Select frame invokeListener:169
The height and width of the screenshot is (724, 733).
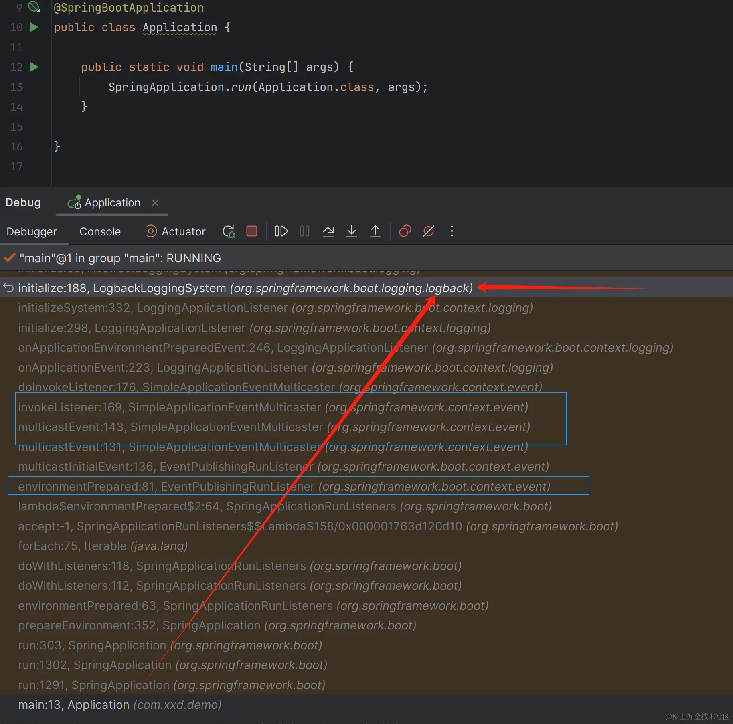[x=366, y=407]
